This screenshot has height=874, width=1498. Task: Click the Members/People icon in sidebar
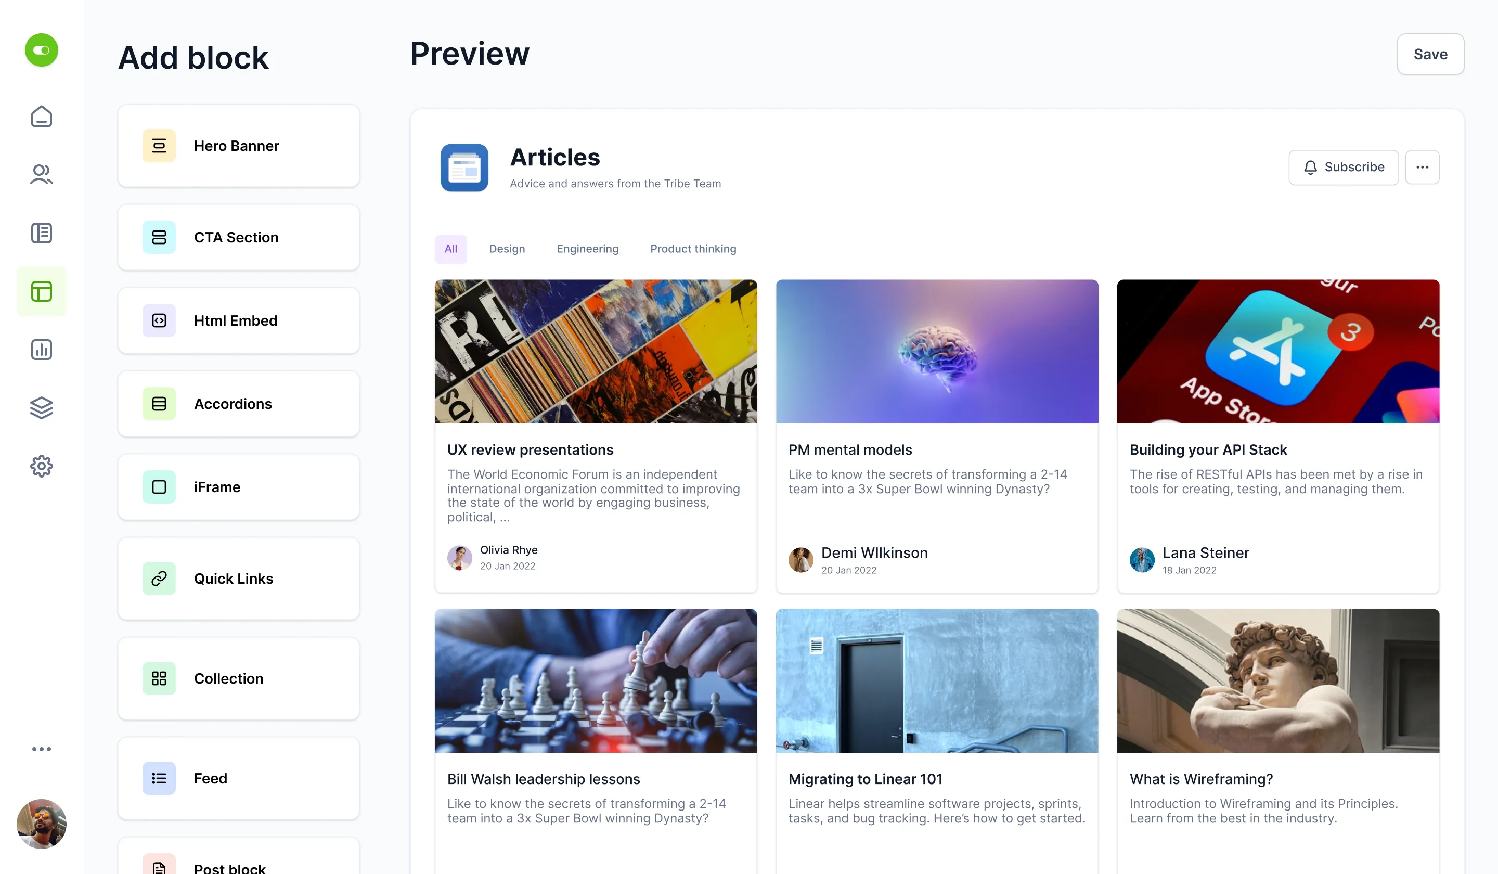point(42,175)
